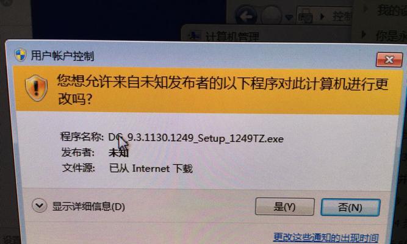This screenshot has height=244, width=407.
Task: Click the UAC shield icon in title bar
Action: (20, 55)
